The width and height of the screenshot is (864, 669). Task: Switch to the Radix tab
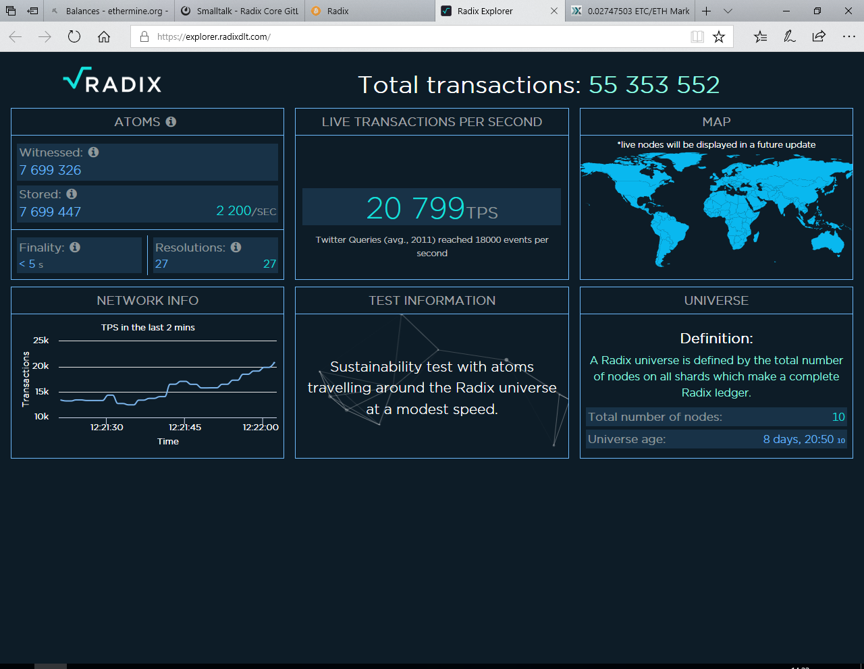point(370,11)
